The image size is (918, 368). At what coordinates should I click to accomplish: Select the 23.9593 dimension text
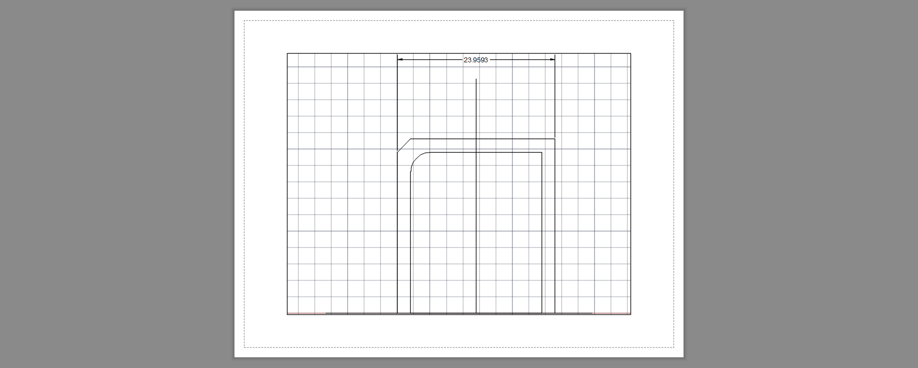point(476,60)
